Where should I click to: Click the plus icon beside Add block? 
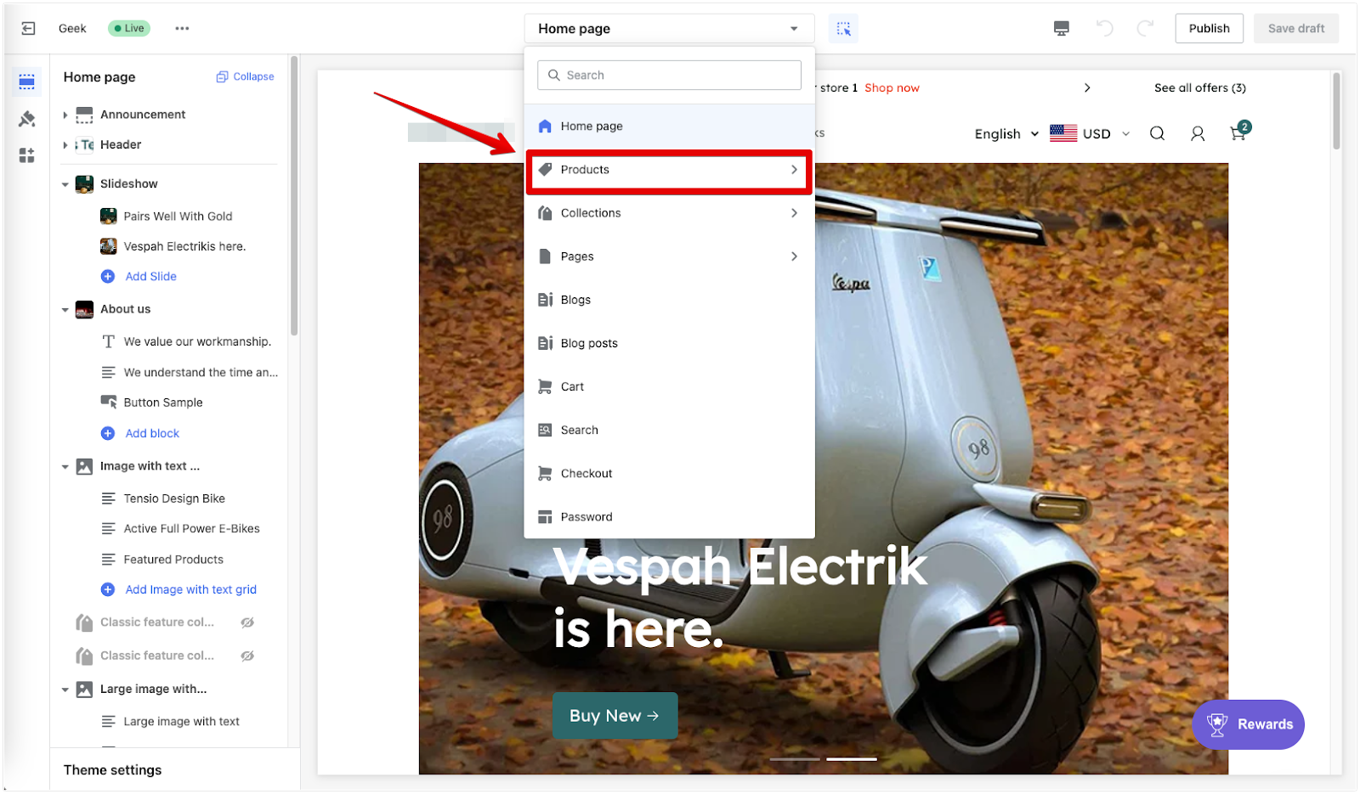[108, 433]
